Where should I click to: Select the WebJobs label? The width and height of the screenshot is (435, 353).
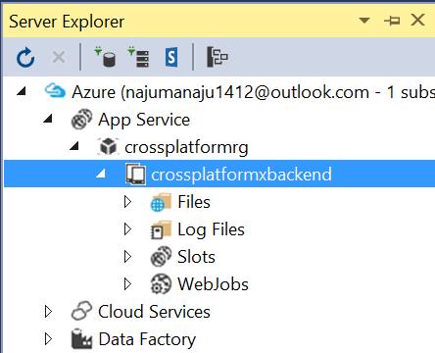coord(213,284)
